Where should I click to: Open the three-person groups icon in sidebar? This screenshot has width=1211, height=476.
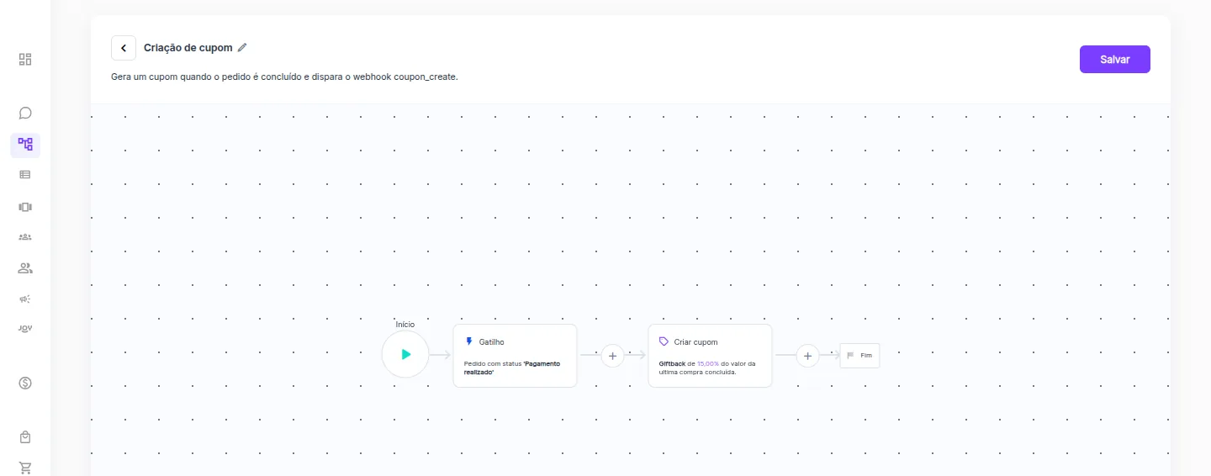click(25, 237)
